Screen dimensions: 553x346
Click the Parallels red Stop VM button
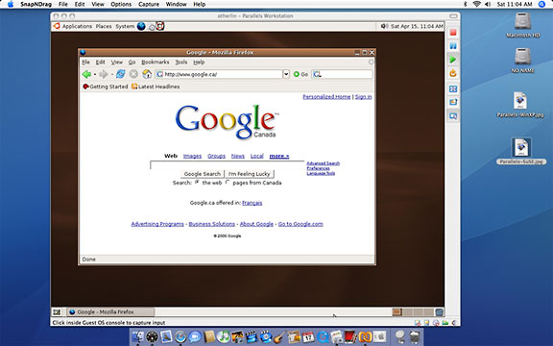click(453, 33)
